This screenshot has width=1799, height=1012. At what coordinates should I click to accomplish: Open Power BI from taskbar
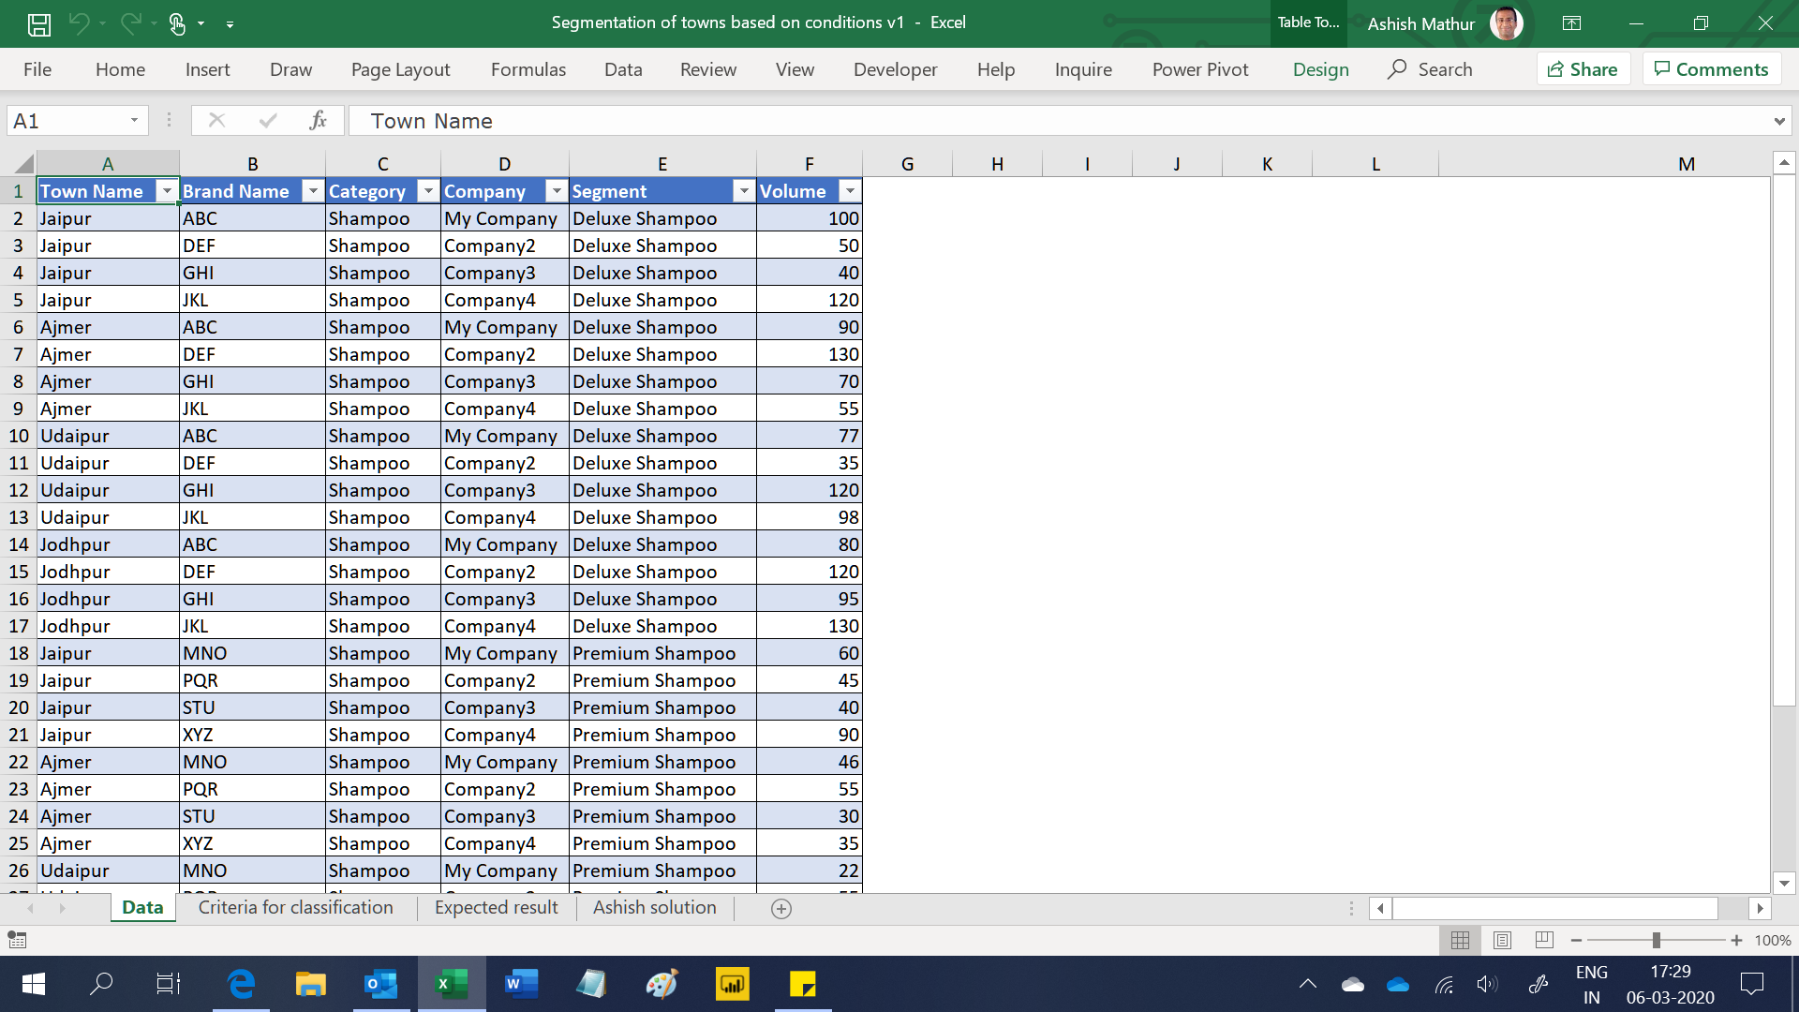coord(732,984)
